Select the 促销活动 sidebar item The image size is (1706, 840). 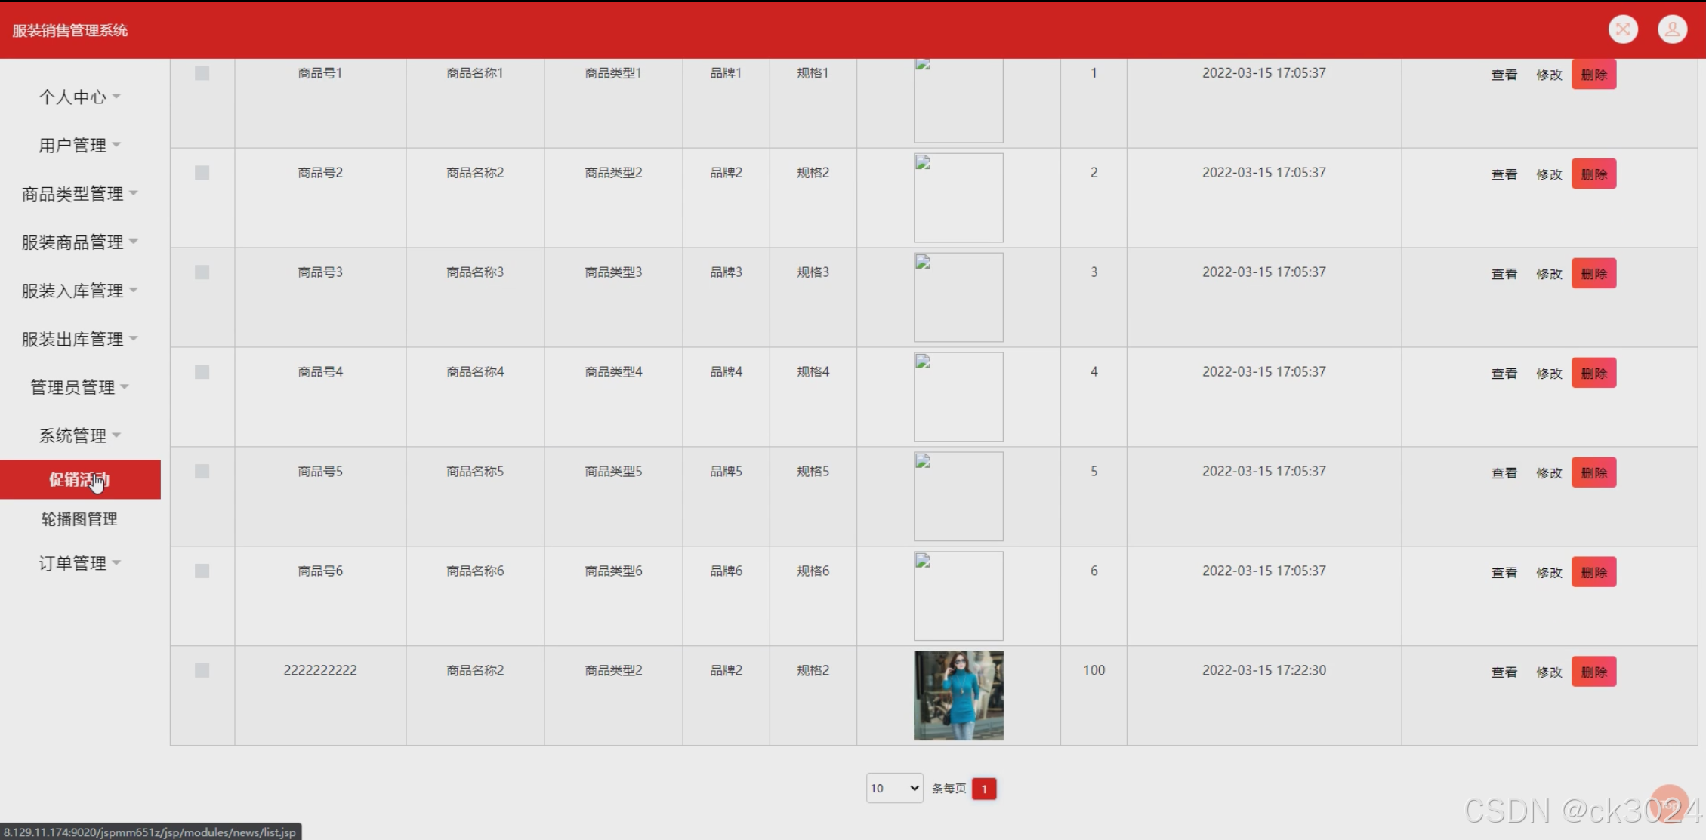click(x=79, y=480)
